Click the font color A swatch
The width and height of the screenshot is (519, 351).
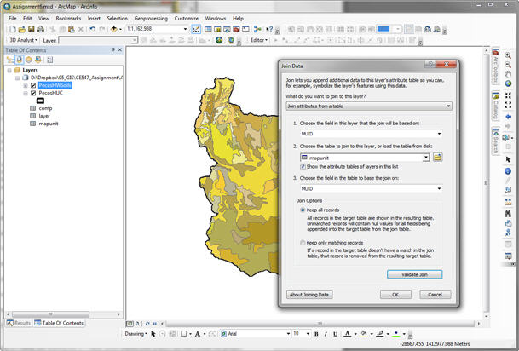347,334
